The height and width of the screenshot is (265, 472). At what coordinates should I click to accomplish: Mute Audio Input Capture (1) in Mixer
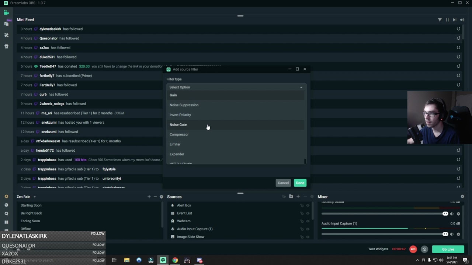[452, 234]
